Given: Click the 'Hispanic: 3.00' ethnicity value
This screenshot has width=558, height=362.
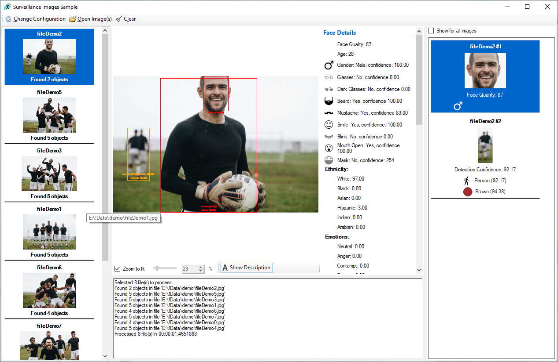Looking at the screenshot, I should tap(352, 208).
